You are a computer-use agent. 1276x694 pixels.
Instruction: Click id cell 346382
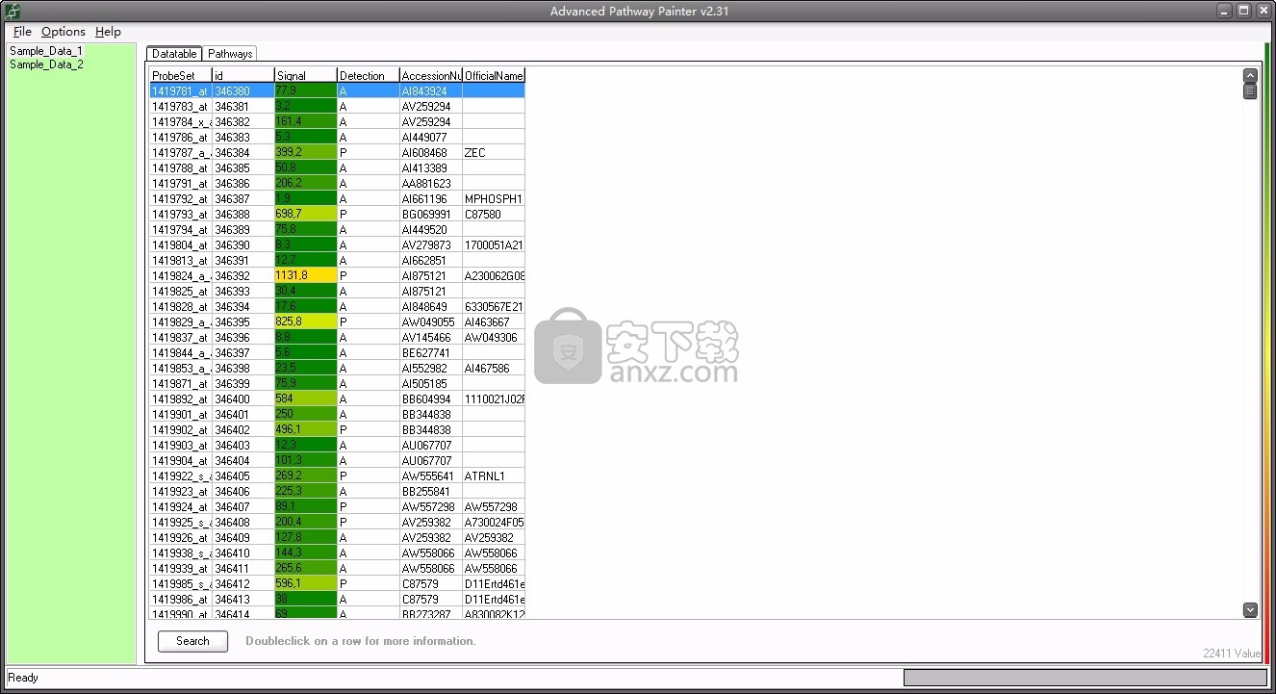[x=242, y=121]
